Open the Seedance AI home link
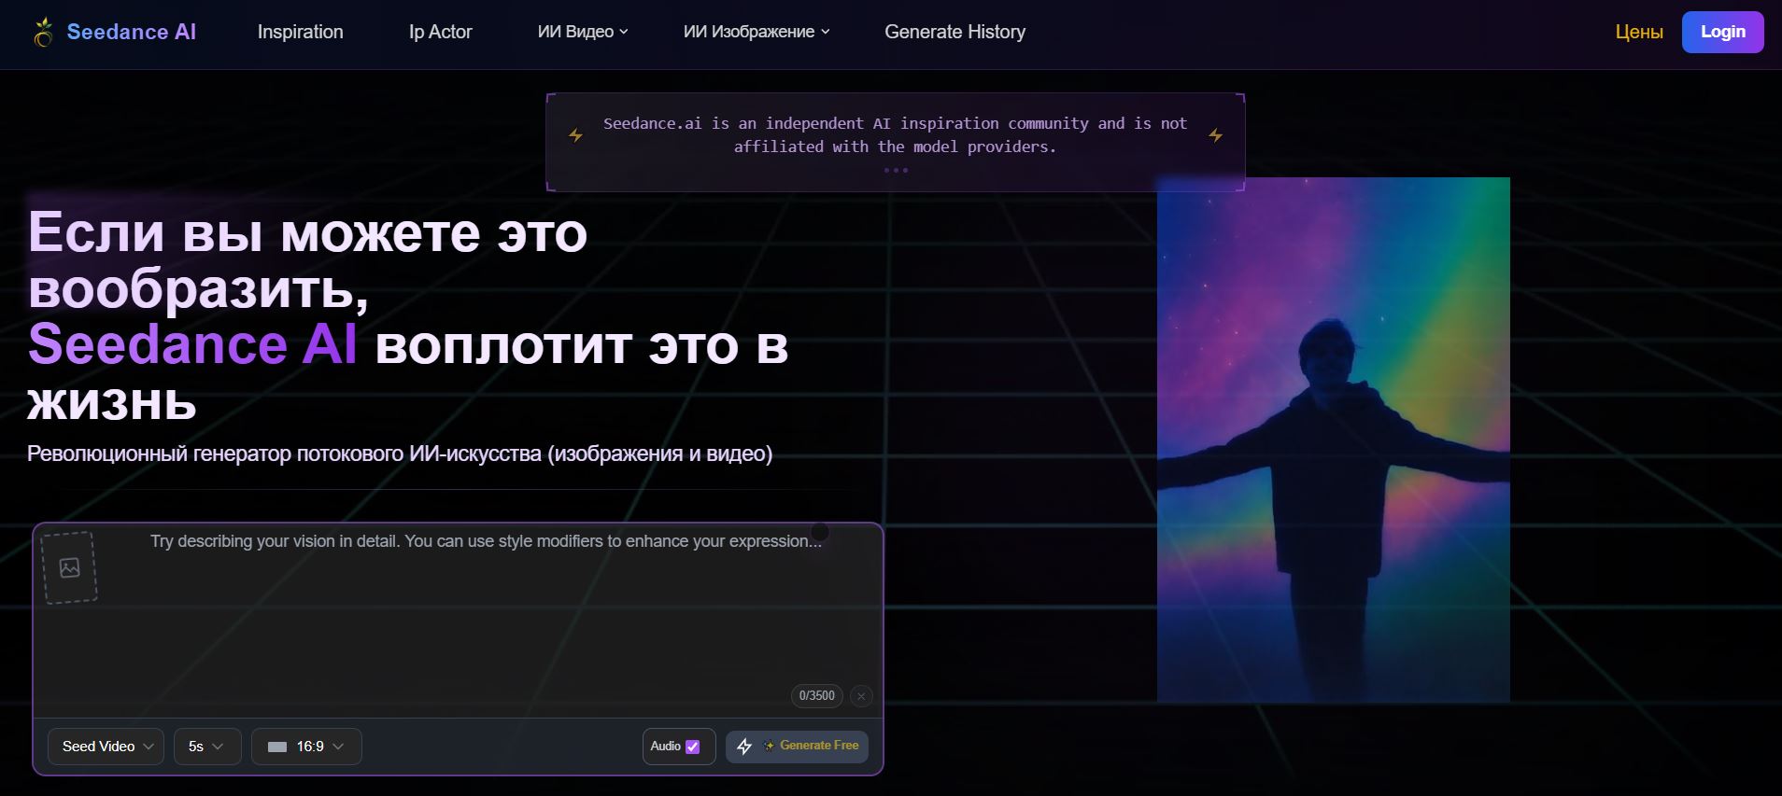Viewport: 1782px width, 796px height. click(x=131, y=32)
